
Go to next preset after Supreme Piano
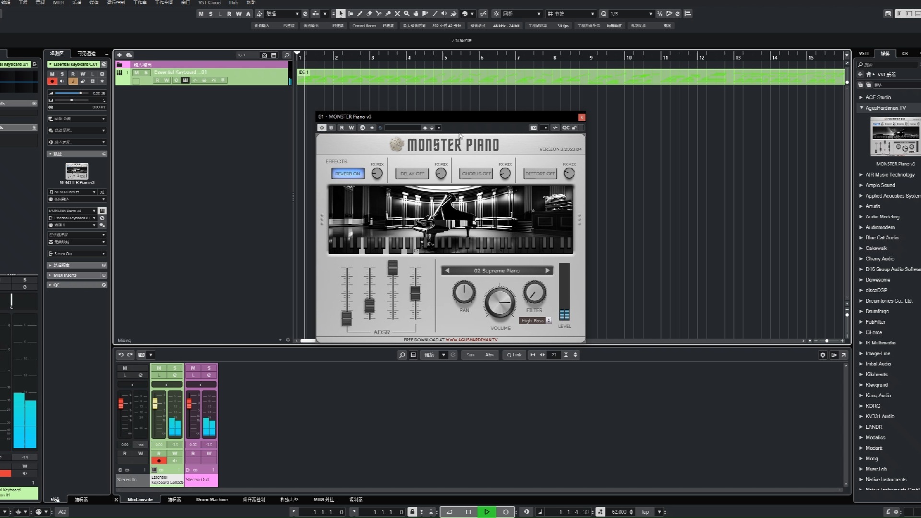(547, 271)
